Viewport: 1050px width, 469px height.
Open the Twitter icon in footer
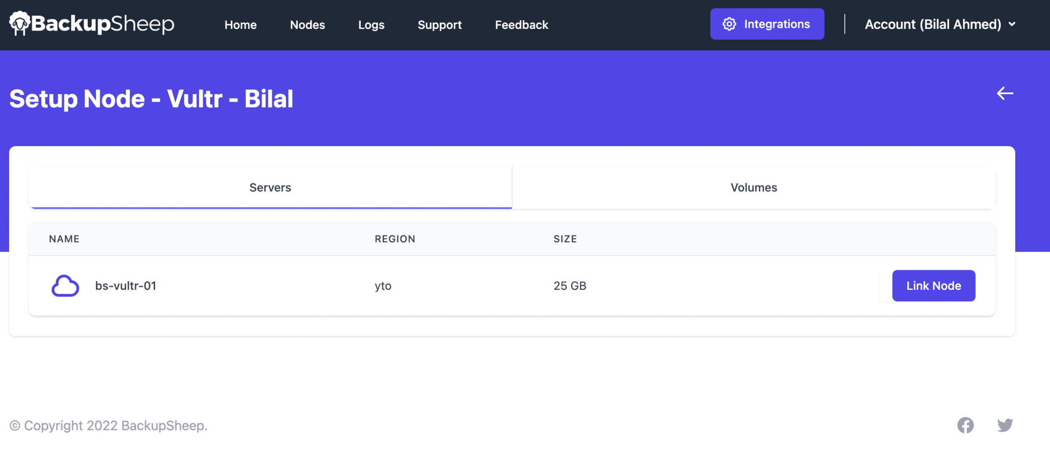tap(1005, 425)
